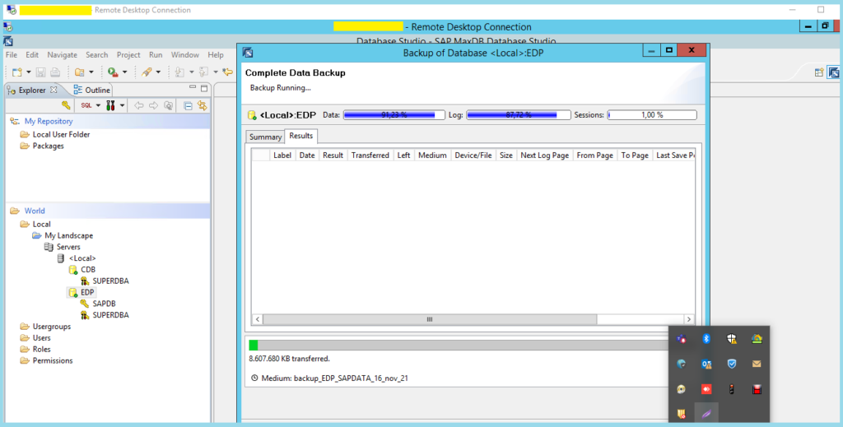Select the <Local> server node
The image size is (843, 427).
tap(77, 258)
